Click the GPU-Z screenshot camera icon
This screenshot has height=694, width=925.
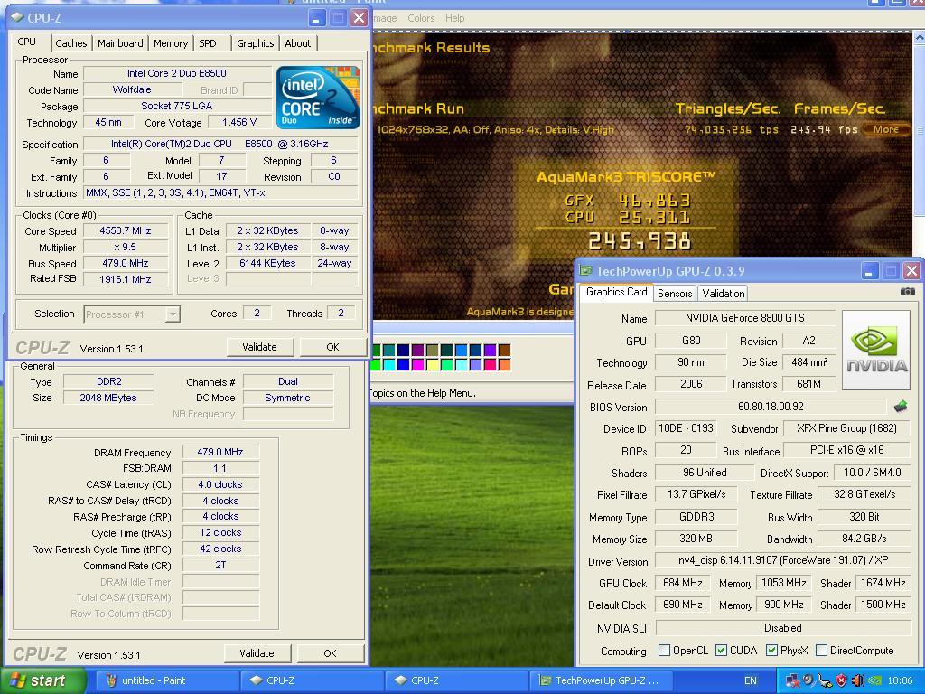coord(907,292)
